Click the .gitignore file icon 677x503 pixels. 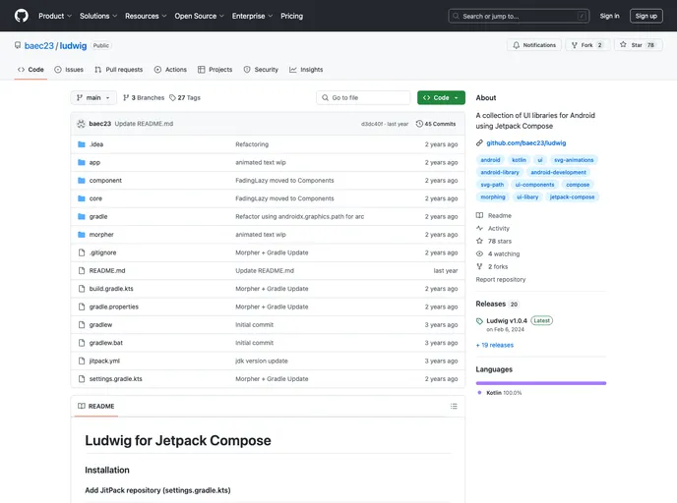[x=81, y=252]
